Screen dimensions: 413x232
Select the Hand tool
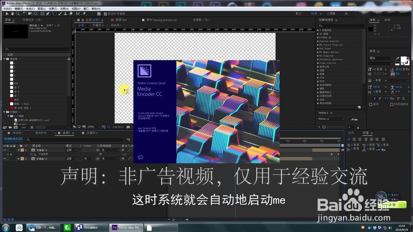coord(12,14)
